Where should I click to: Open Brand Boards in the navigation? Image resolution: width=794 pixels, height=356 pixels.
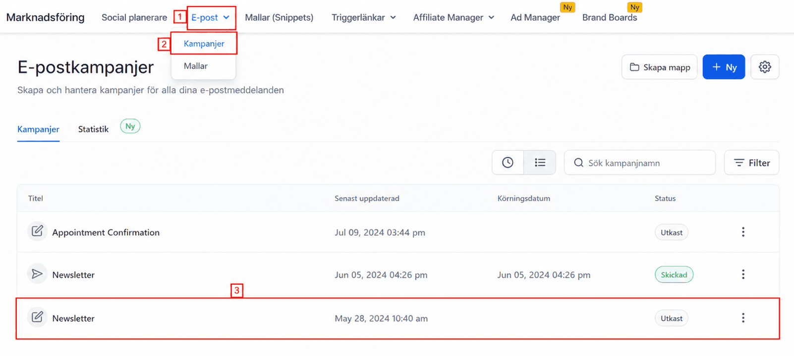(610, 17)
